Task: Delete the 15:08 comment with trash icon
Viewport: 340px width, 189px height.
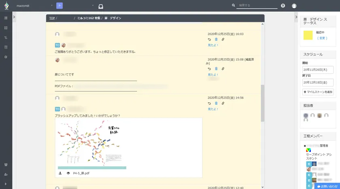Action: tap(216, 69)
